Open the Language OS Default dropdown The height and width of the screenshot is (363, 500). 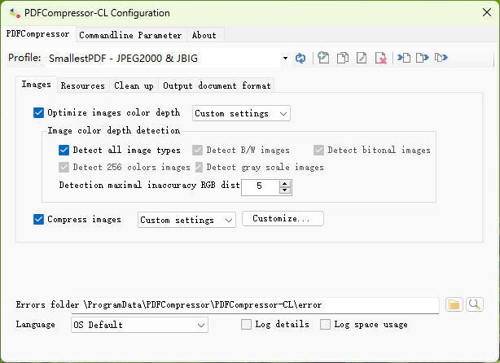(140, 325)
